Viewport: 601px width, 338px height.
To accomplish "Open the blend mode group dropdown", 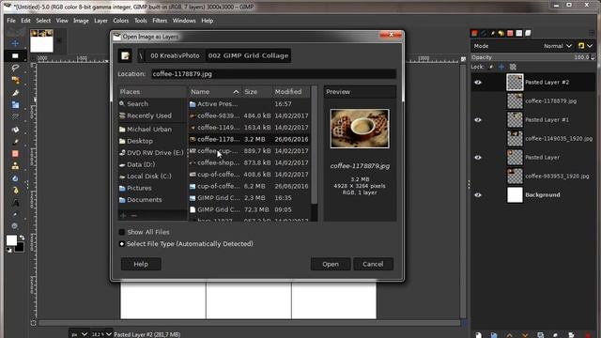I will [585, 46].
